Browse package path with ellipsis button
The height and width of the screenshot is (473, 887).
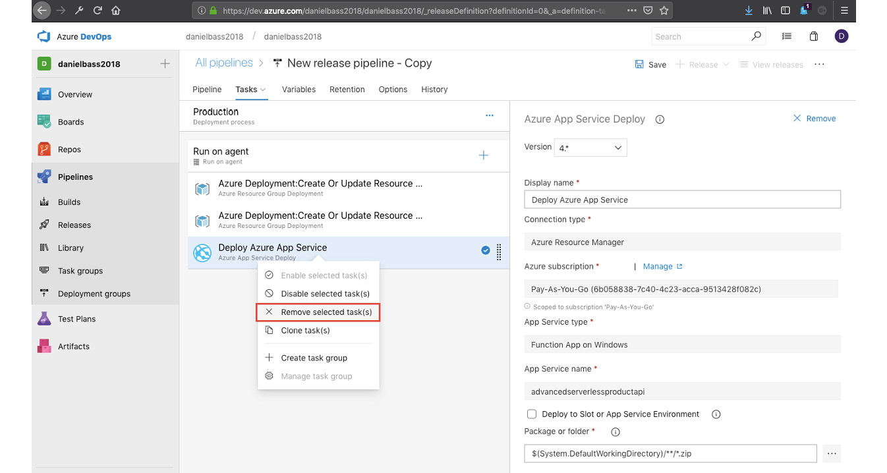point(832,453)
